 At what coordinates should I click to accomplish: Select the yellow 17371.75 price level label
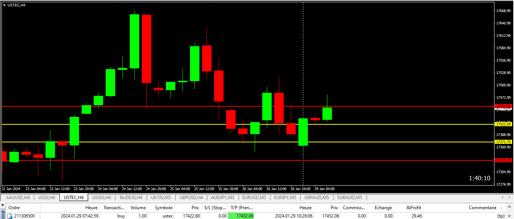(x=503, y=142)
